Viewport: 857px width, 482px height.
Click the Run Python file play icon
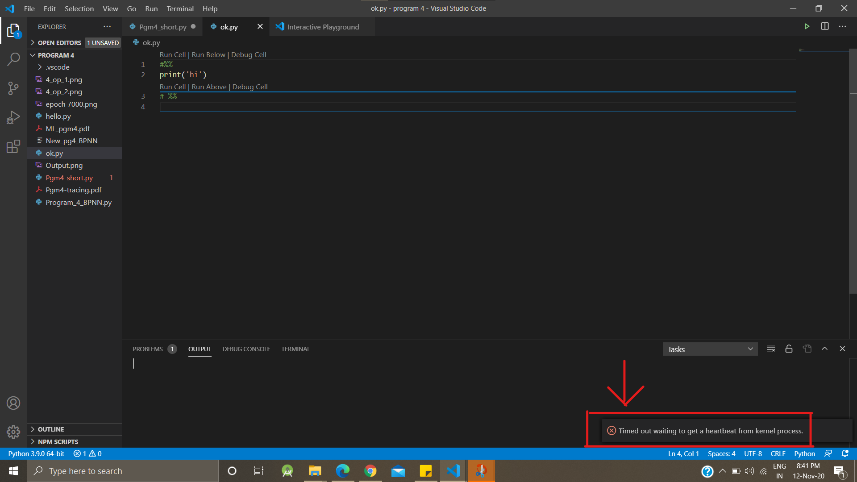click(807, 27)
